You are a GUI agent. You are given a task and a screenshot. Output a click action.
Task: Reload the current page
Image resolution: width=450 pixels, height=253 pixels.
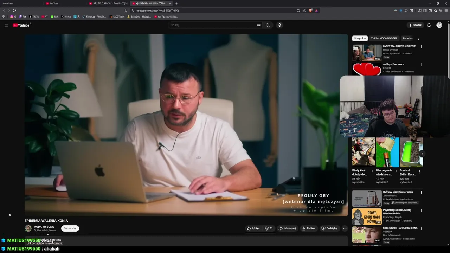coord(14,11)
